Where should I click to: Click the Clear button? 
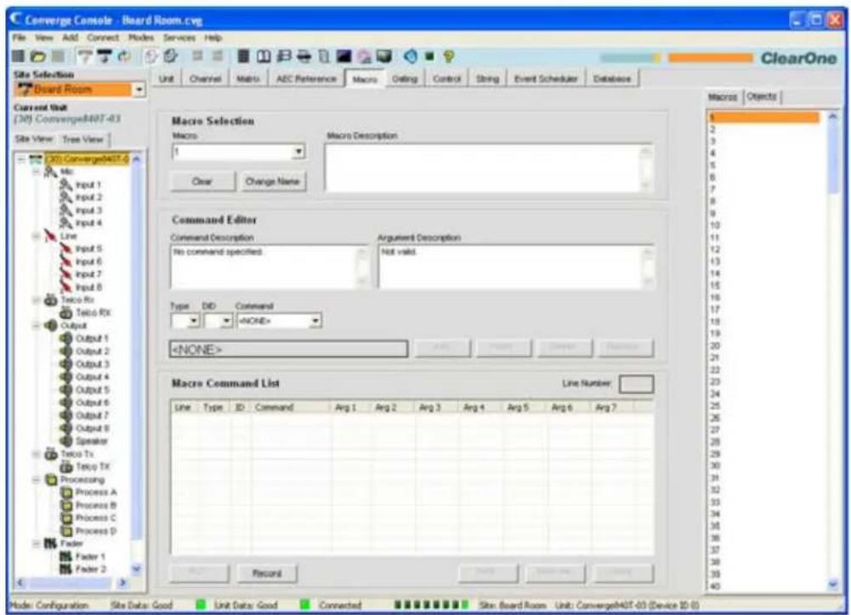[202, 181]
